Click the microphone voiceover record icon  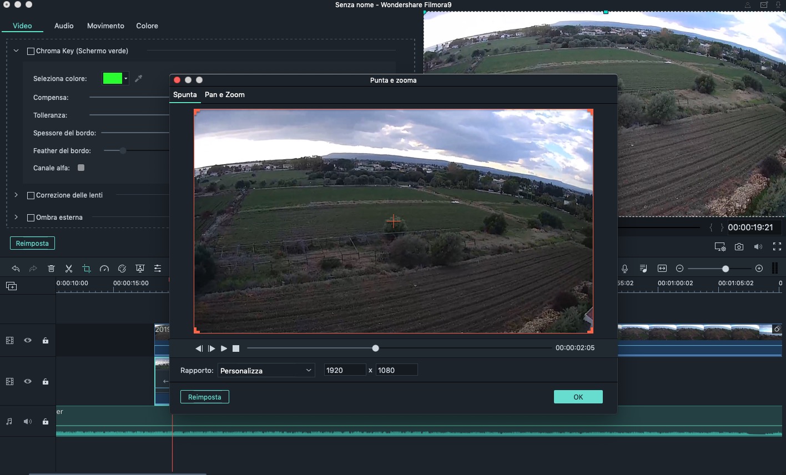point(624,269)
